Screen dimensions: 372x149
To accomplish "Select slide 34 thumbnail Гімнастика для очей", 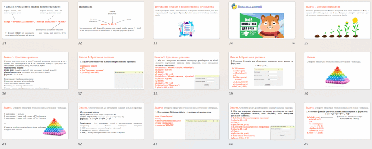I will click(262, 21).
